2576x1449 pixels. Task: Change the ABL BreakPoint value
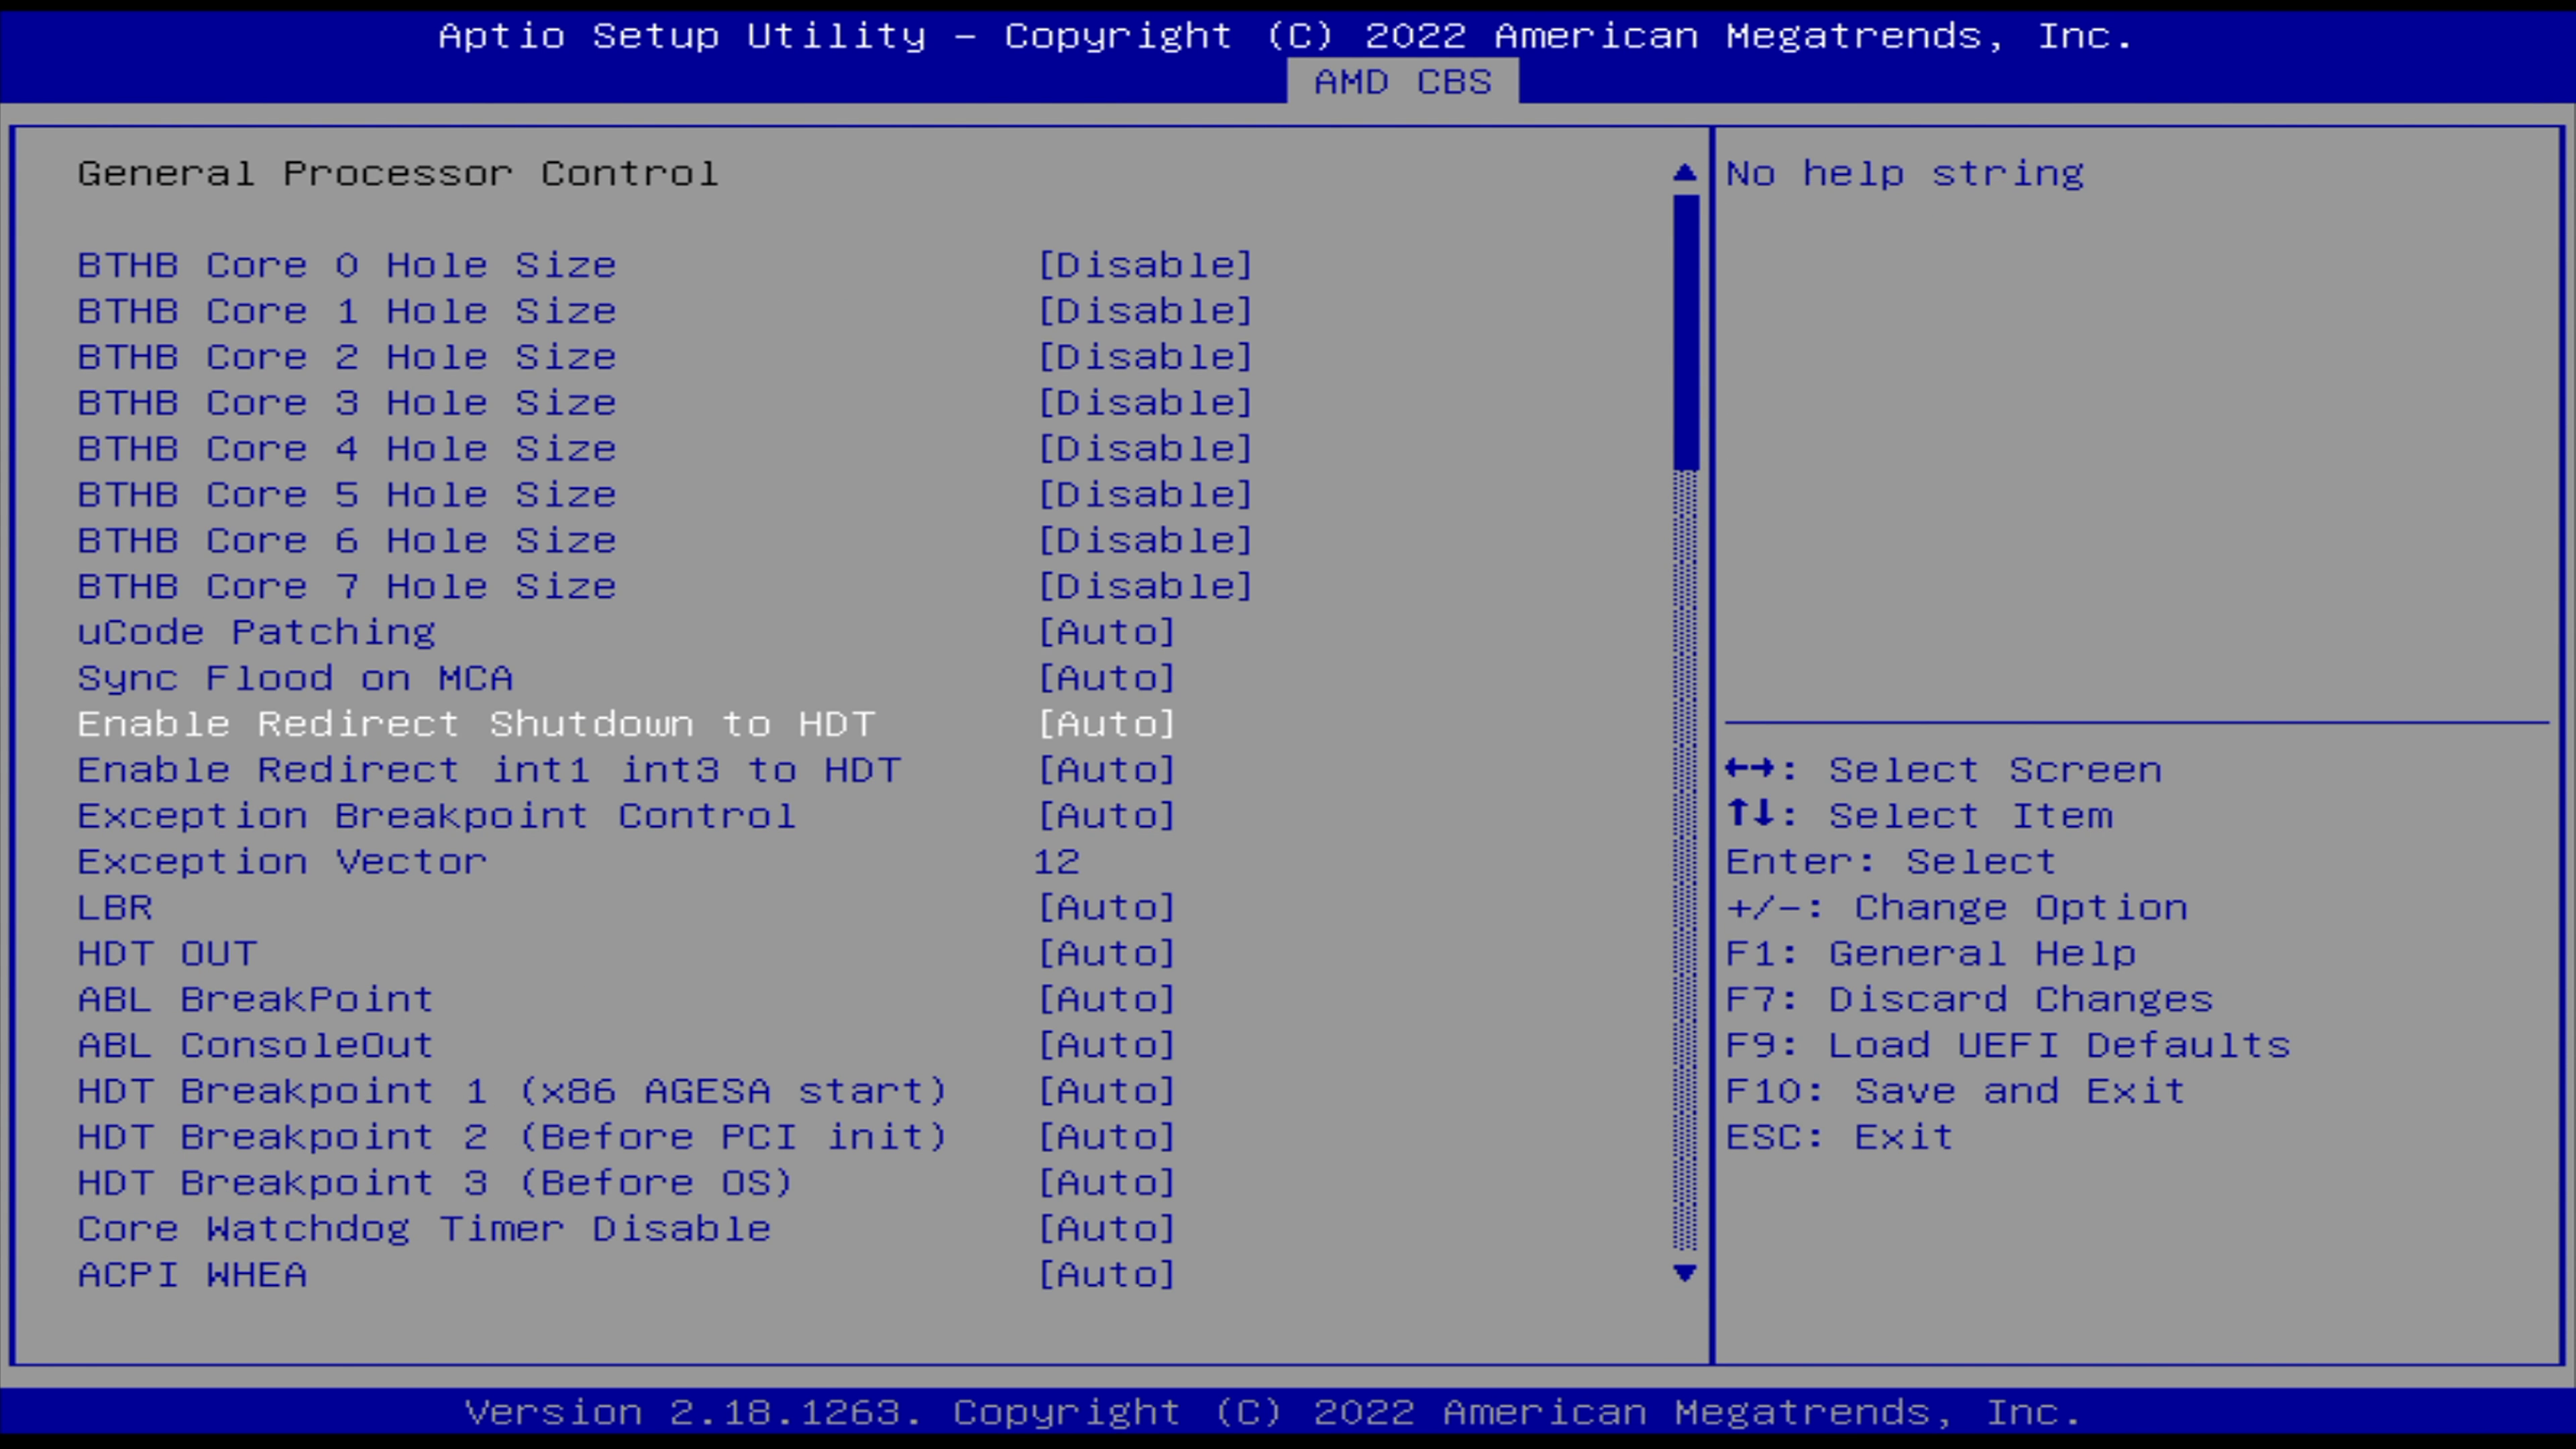[x=1106, y=1000]
